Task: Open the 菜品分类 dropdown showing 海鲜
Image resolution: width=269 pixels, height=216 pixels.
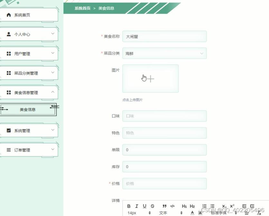Action: click(164, 53)
